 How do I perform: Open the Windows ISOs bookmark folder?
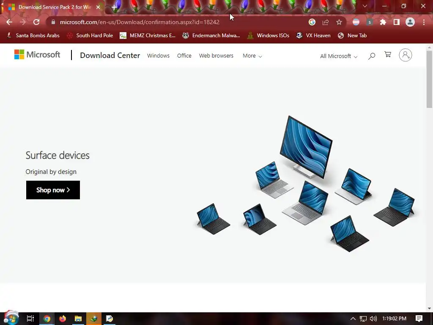coord(268,36)
